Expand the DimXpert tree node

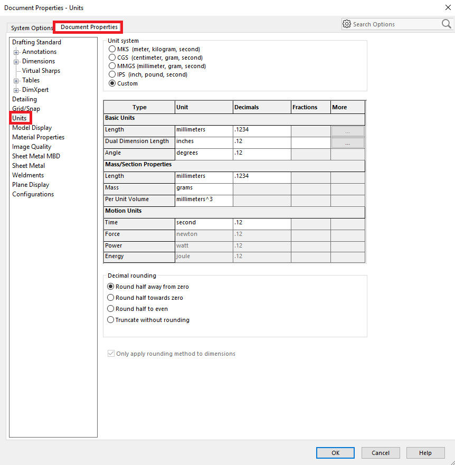[x=16, y=90]
